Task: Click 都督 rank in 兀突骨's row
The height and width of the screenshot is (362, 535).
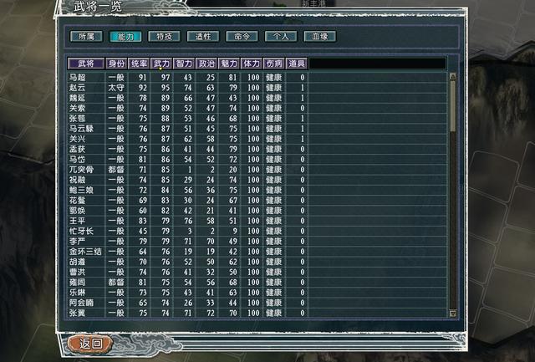Action: [x=116, y=170]
